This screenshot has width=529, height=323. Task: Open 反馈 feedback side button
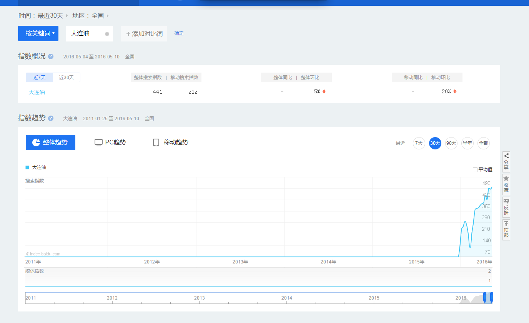pos(506,207)
